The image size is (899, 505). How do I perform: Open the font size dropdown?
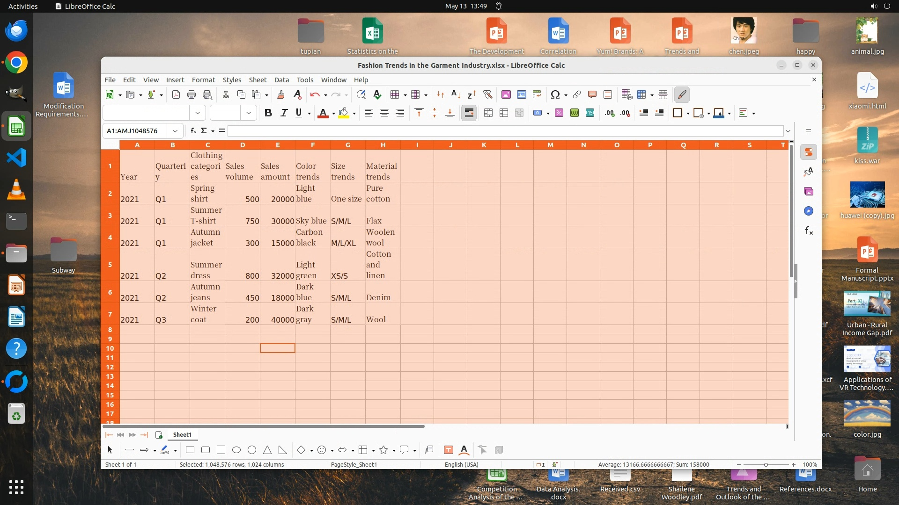(x=249, y=113)
